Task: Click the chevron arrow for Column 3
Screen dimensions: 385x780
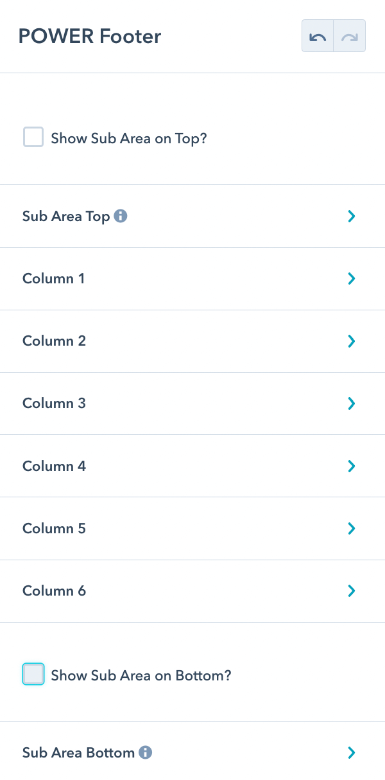Action: coord(351,403)
